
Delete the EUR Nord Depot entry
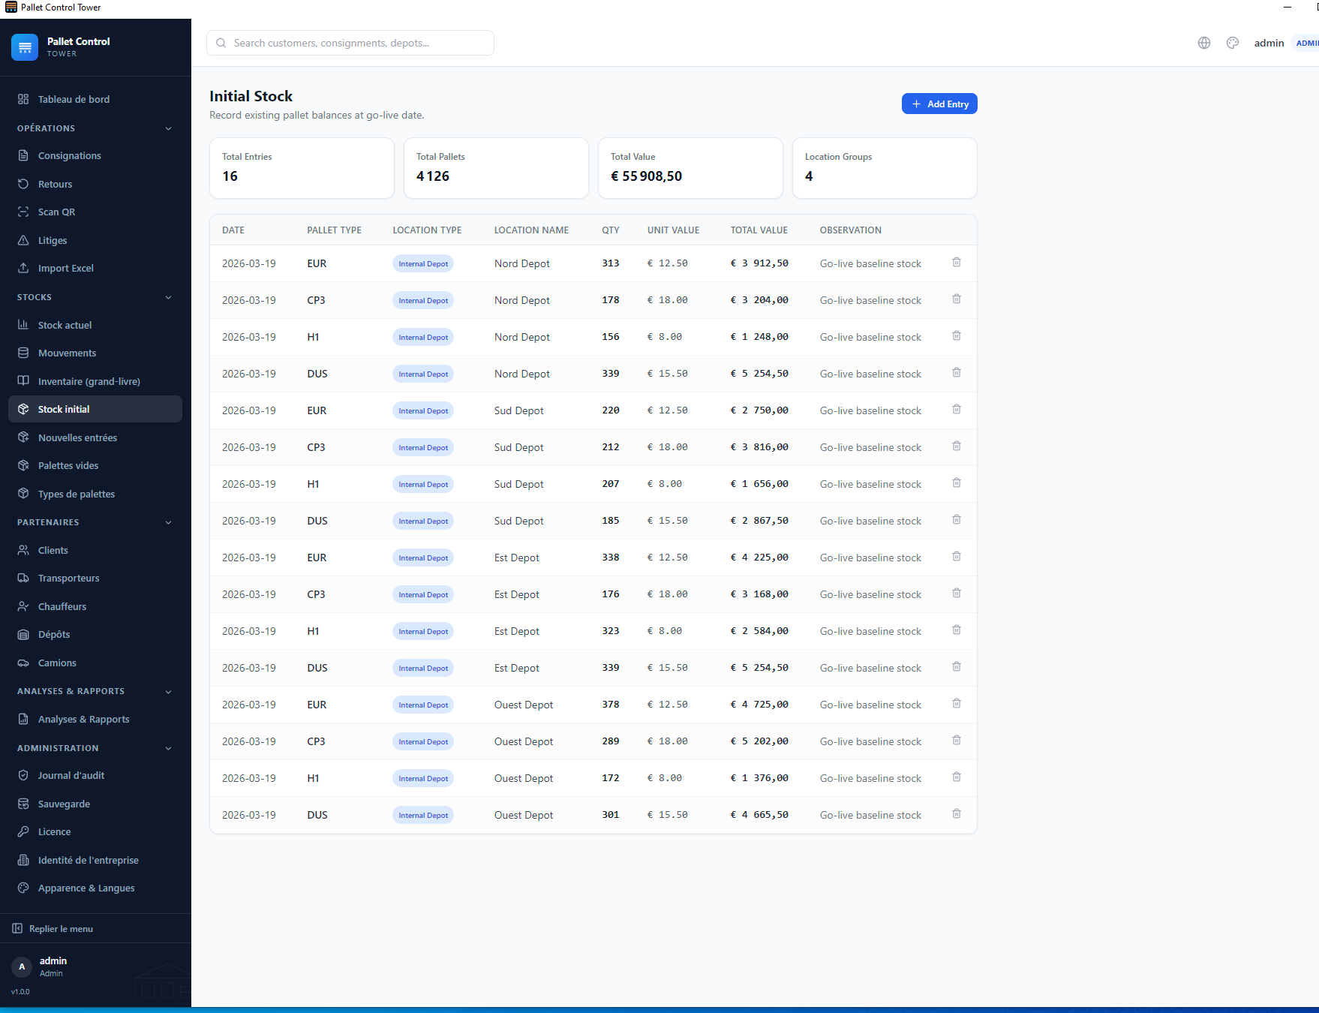957,263
